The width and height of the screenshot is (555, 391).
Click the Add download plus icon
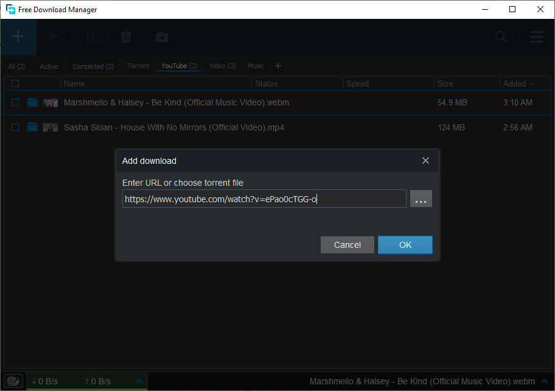point(18,37)
